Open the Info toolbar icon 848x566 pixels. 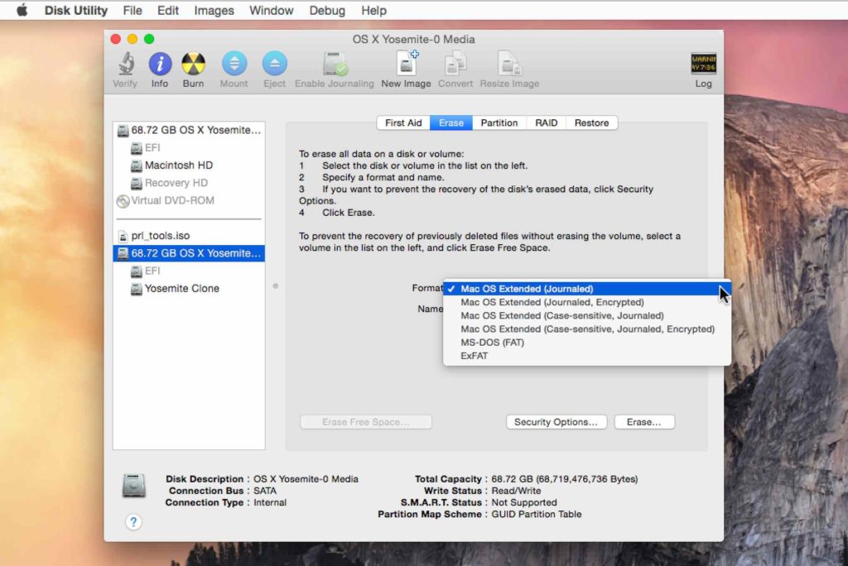[x=160, y=65]
